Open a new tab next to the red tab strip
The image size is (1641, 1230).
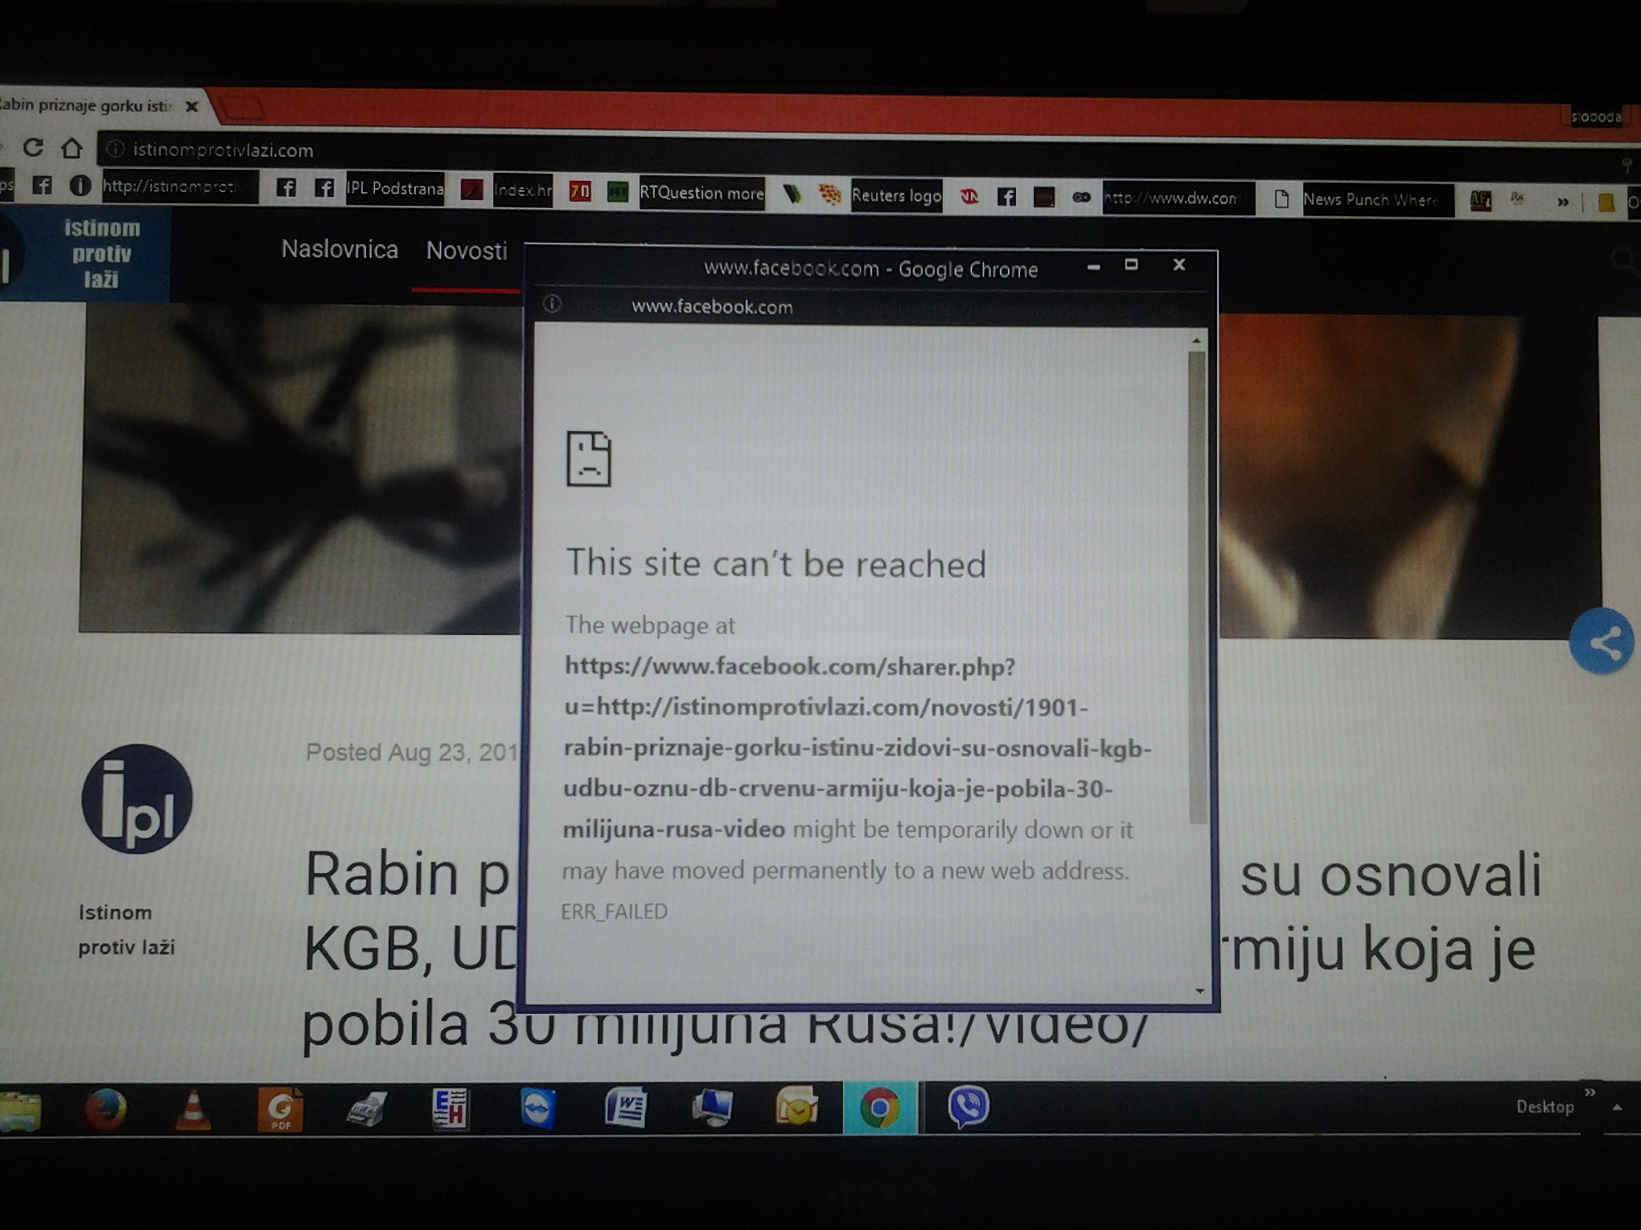[243, 108]
